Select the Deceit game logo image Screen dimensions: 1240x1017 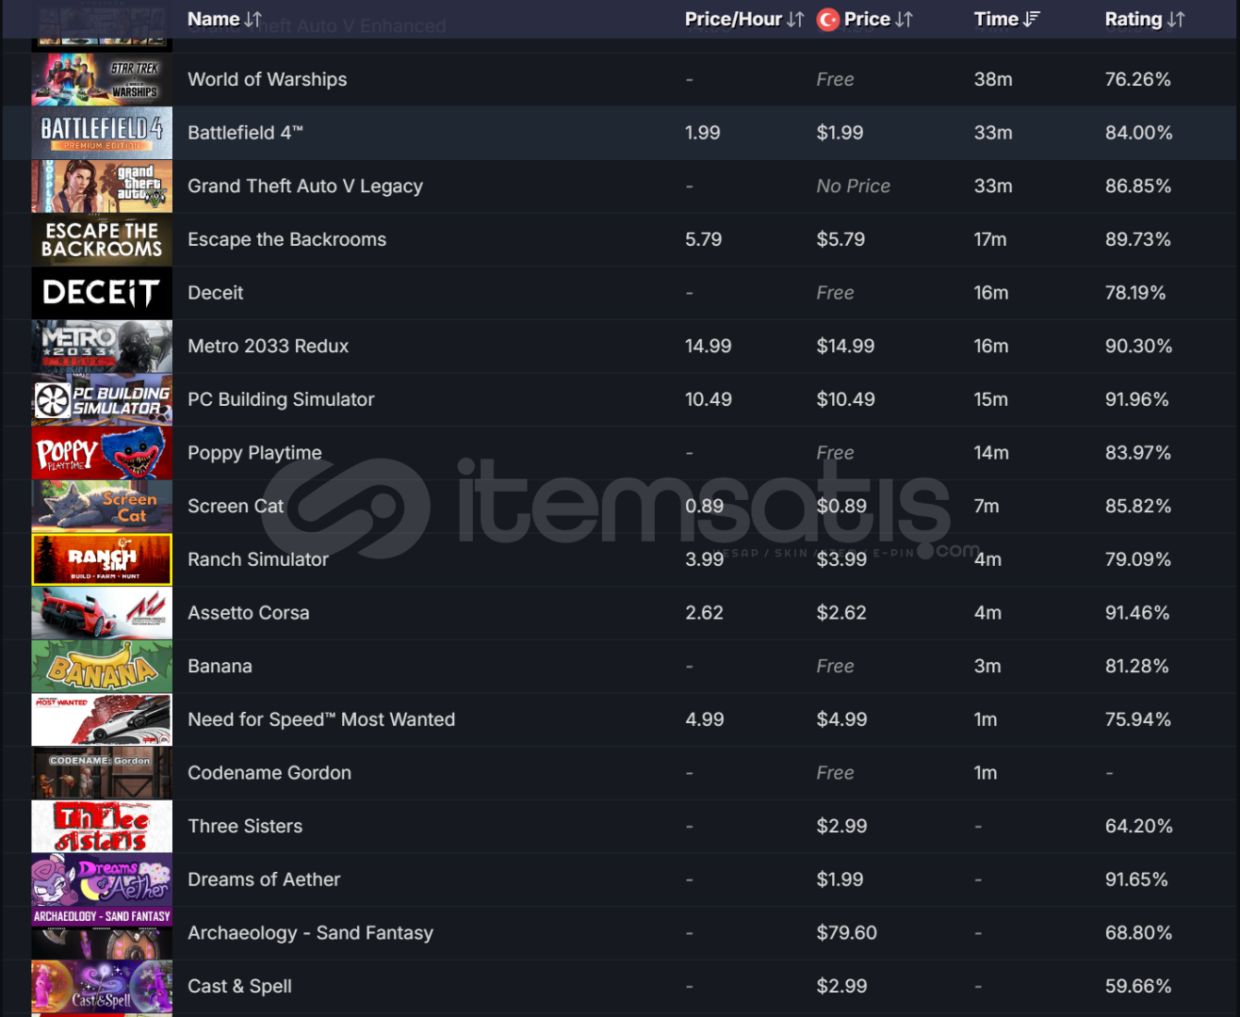102,293
